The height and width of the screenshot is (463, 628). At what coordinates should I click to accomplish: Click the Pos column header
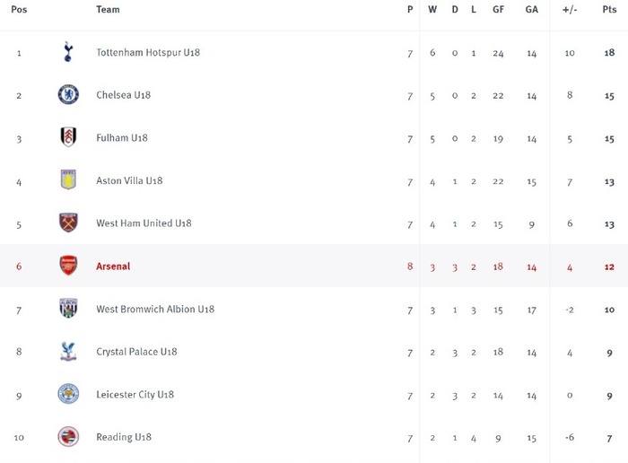point(19,9)
